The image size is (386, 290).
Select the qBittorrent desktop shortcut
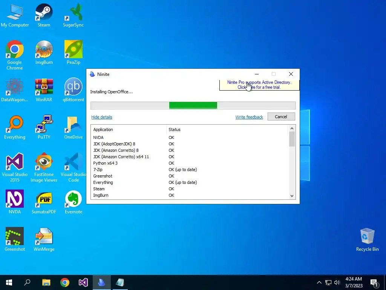74,90
